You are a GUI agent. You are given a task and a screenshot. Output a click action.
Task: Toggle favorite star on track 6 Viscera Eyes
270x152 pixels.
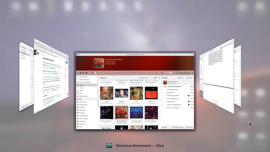[189, 102]
